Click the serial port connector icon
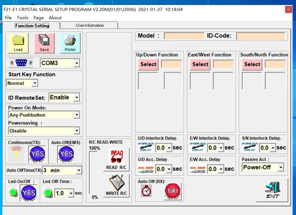Image resolution: width=296 pixels, height=215 pixels. pyautogui.click(x=21, y=63)
